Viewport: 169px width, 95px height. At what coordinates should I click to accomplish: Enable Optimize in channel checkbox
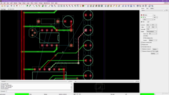pyautogui.click(x=142, y=49)
